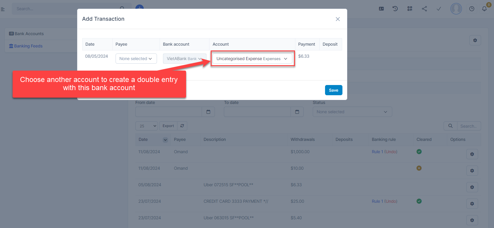Close the Add Transaction dialog
The width and height of the screenshot is (494, 228).
click(338, 19)
